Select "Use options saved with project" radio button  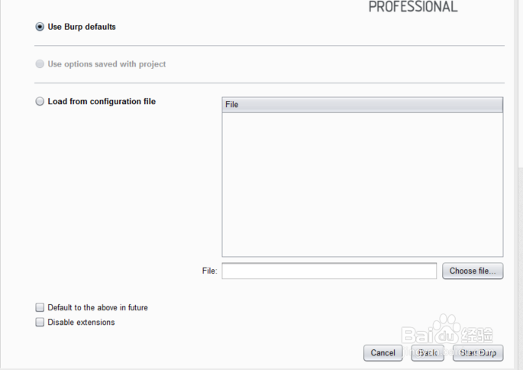click(40, 64)
